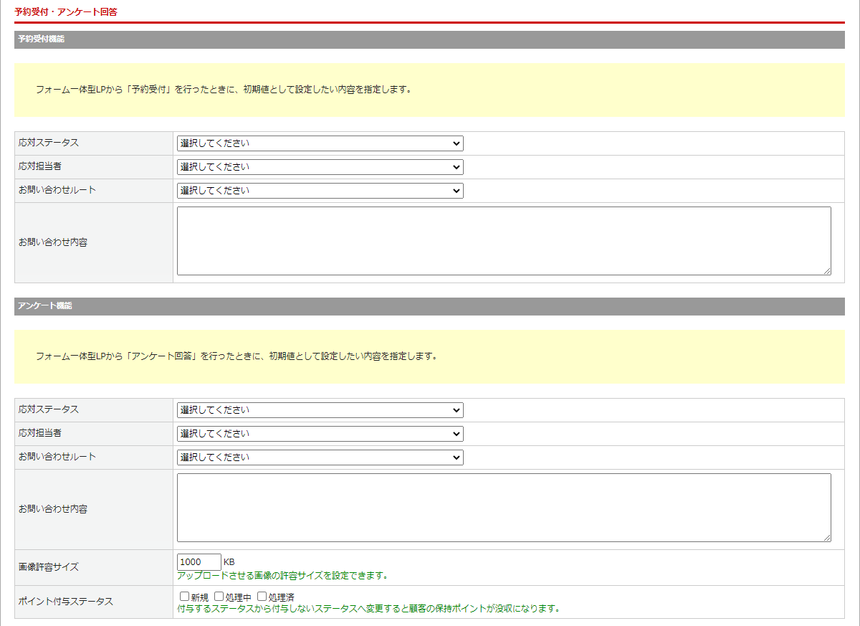Grab resize handle of アンケート機能 お問い合わせ内容 textarea
The width and height of the screenshot is (860, 626).
tap(827, 538)
